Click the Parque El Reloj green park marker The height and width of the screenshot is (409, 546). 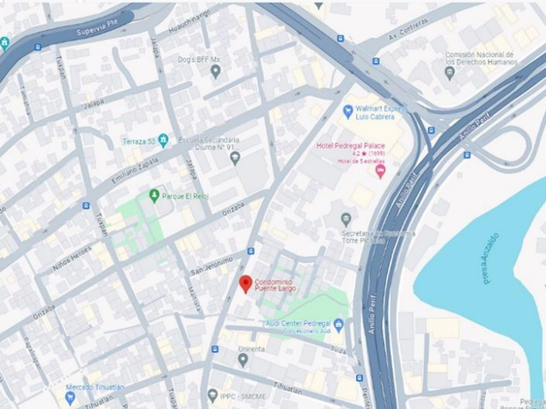(x=154, y=196)
